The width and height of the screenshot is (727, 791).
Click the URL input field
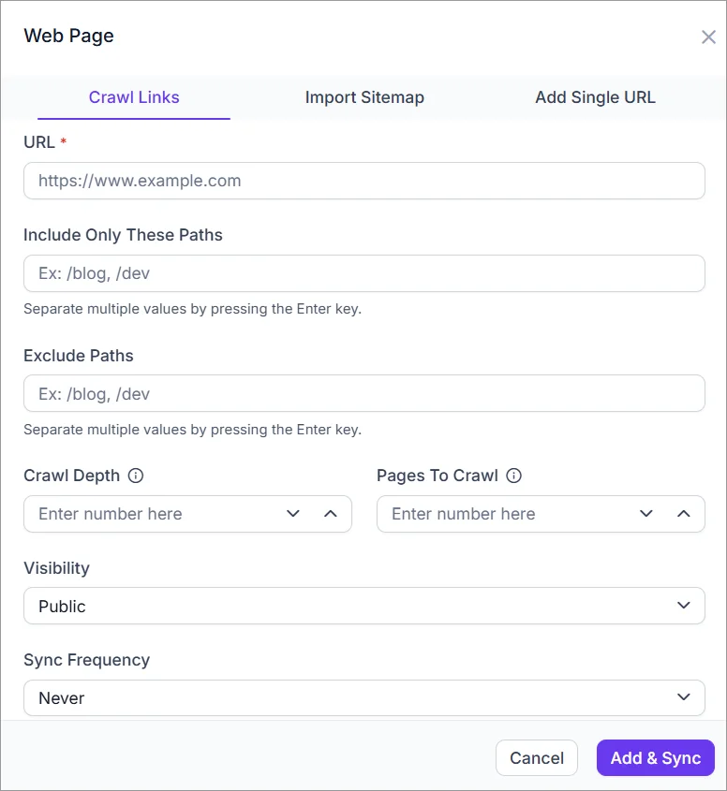(x=363, y=180)
